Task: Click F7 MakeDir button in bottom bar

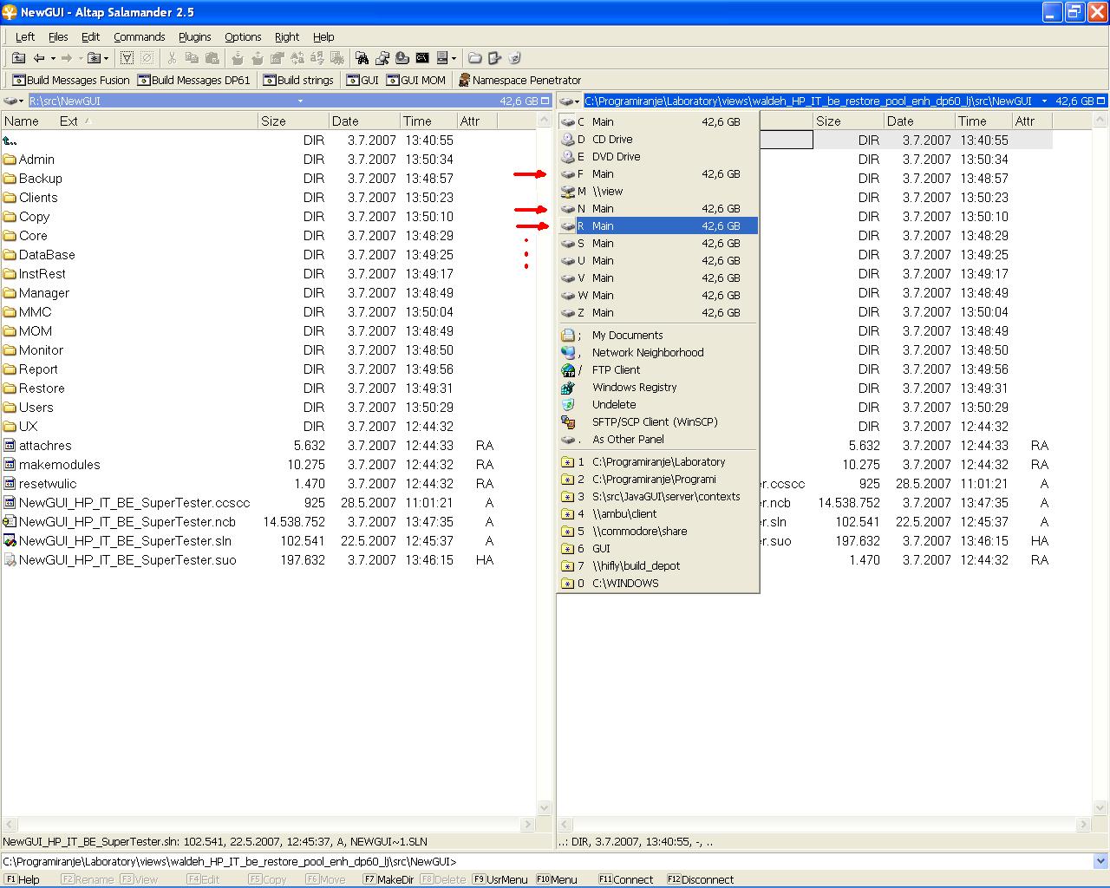Action: point(388,879)
